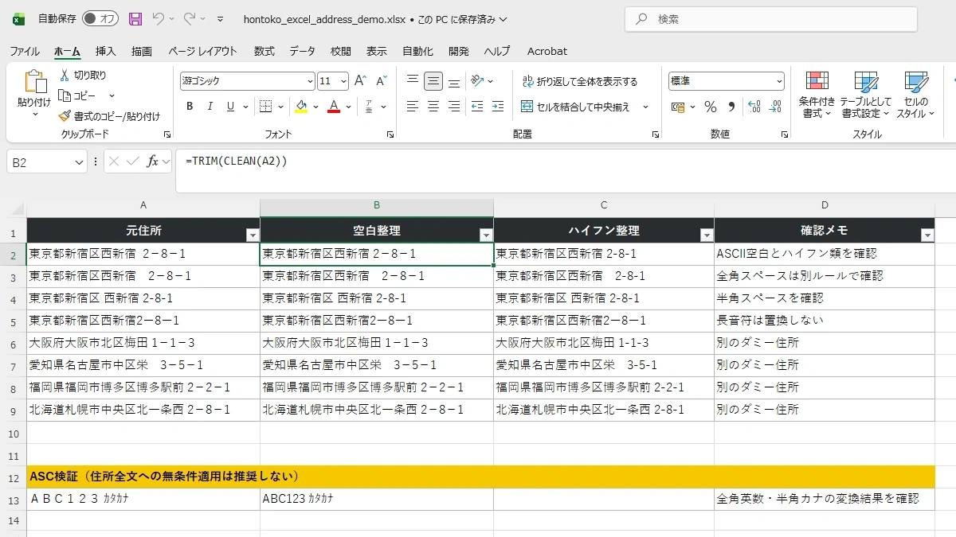The height and width of the screenshot is (537, 956).
Task: Click the Format as Table icon
Action: pos(866,83)
